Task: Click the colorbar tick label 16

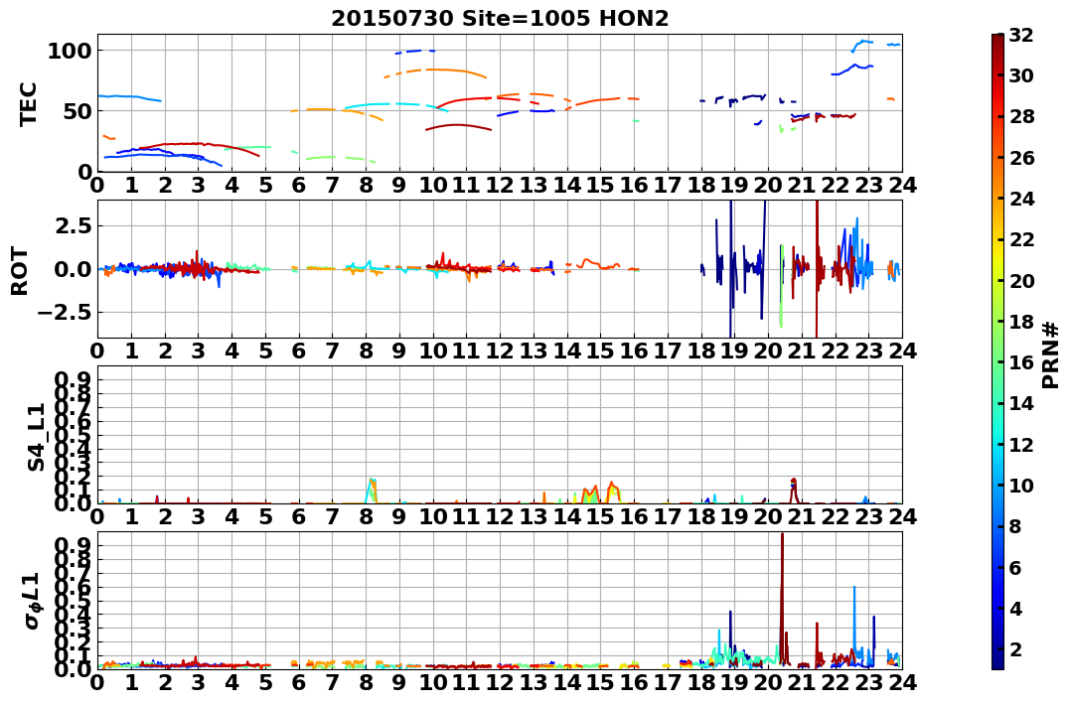Action: 1021,362
